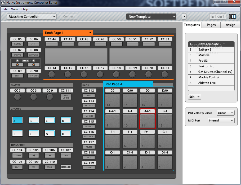Viewport: 241px width, 185px height.
Task: Click the DUPLICATE button under CC 116
Action: (89, 137)
